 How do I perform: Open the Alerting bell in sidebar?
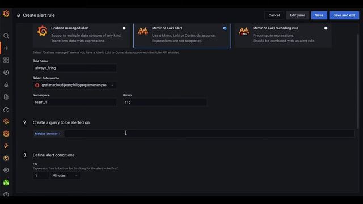coord(6,84)
